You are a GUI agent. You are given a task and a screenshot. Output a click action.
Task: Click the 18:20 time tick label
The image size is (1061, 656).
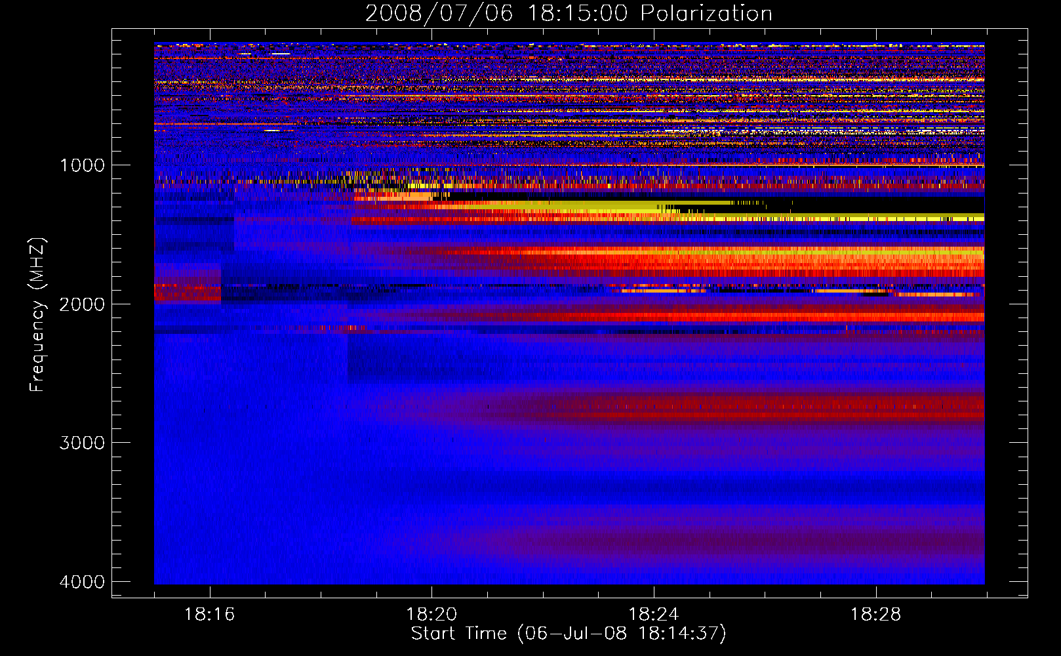coord(431,615)
